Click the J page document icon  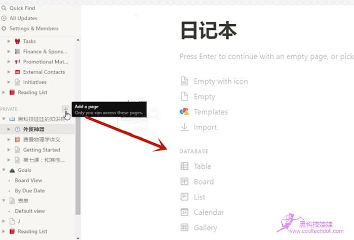pos(12,221)
